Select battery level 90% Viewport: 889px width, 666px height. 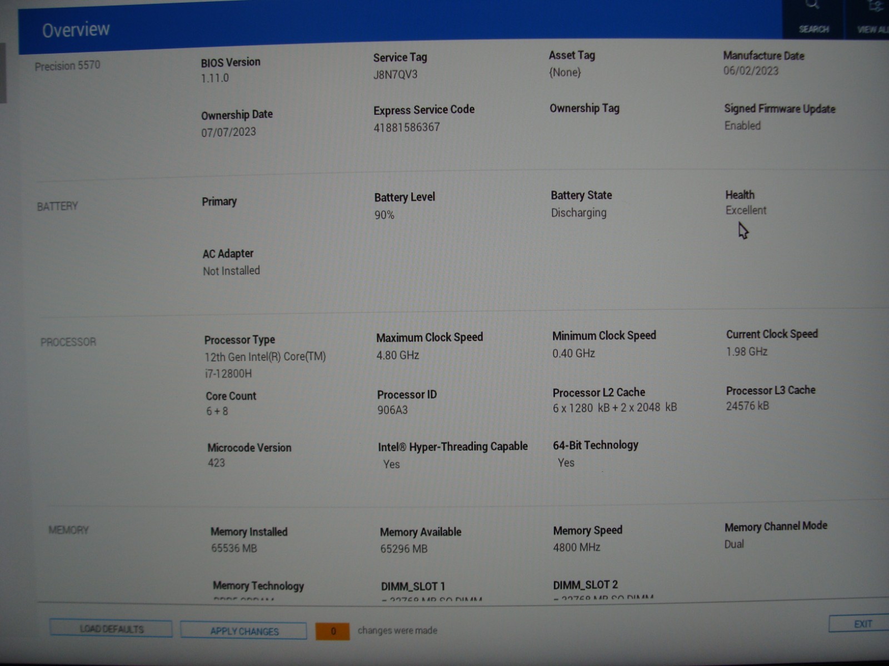click(x=384, y=215)
